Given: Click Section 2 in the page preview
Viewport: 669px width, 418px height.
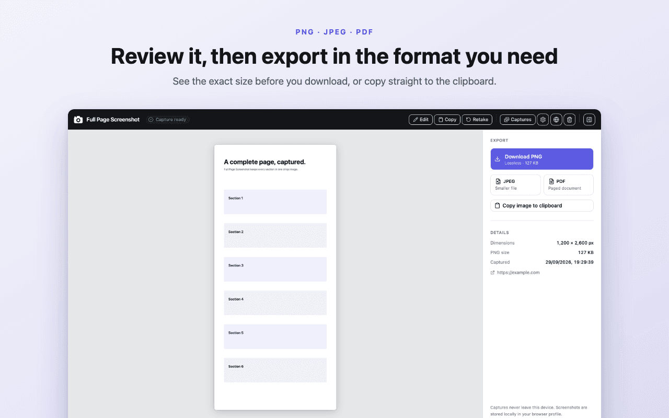Looking at the screenshot, I should [275, 235].
